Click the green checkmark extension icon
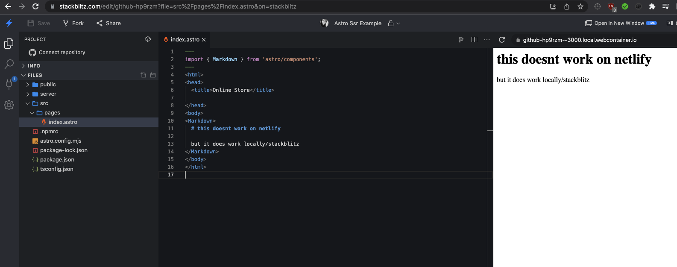 pos(625,6)
